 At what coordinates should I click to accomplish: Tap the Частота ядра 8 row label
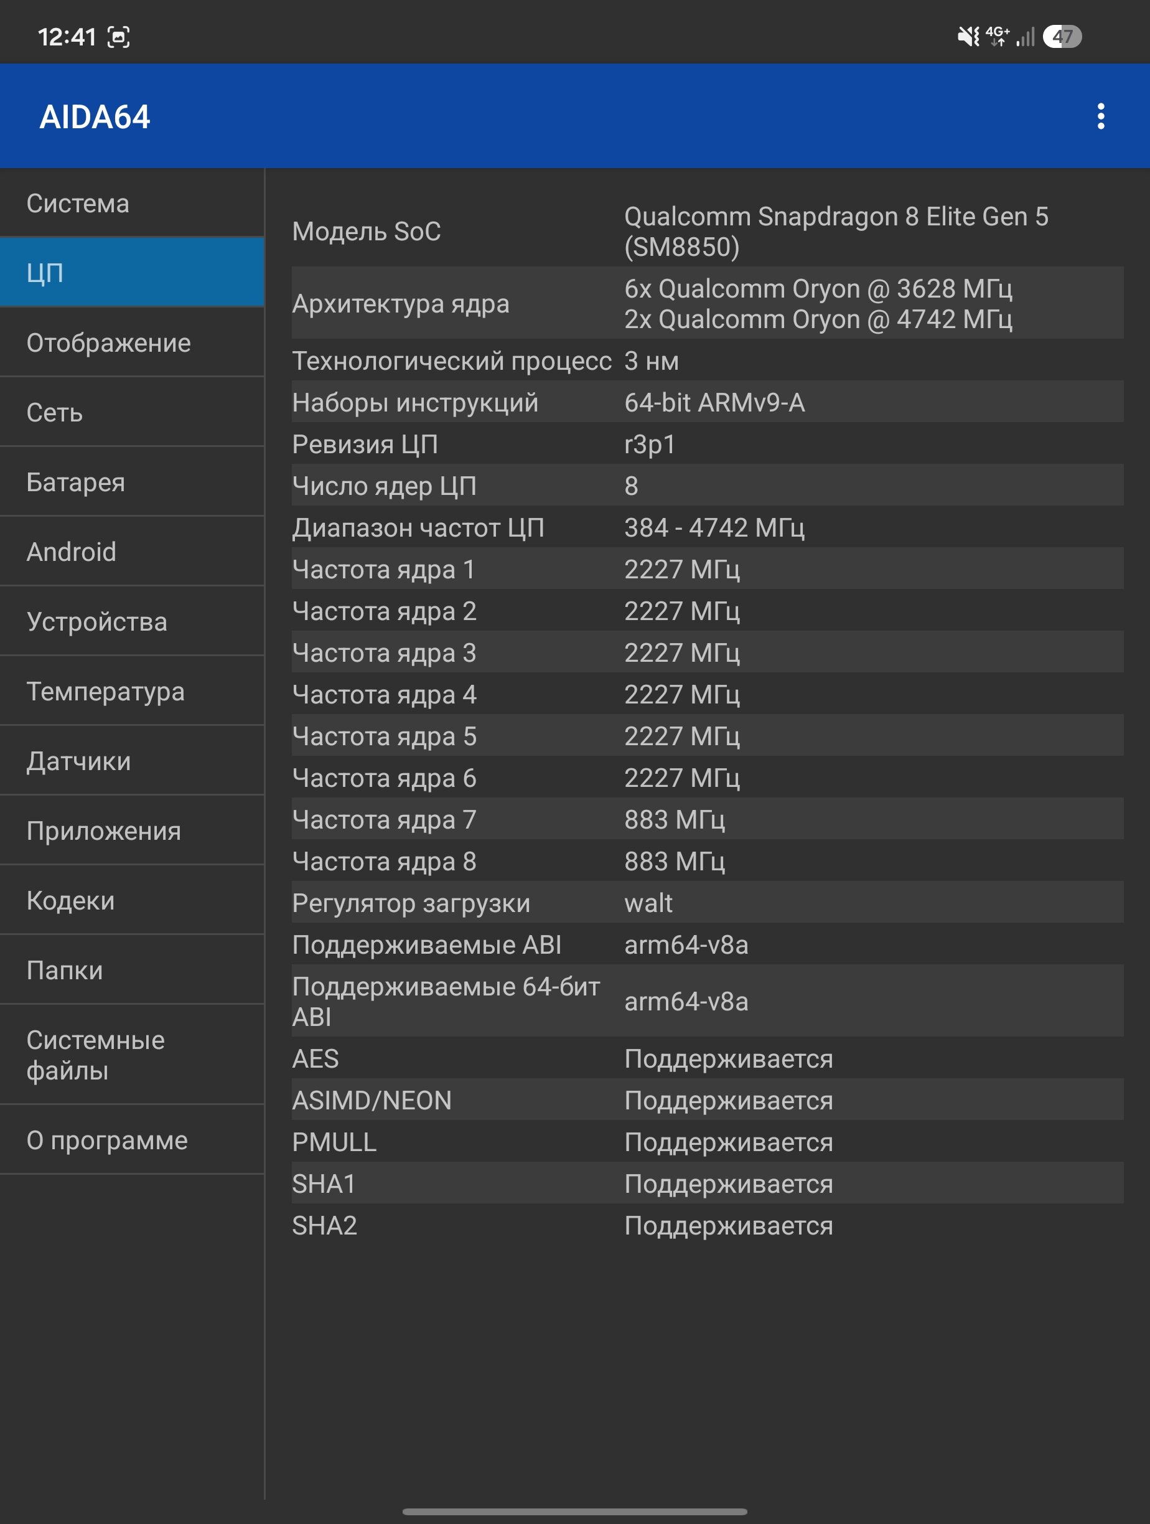point(384,861)
